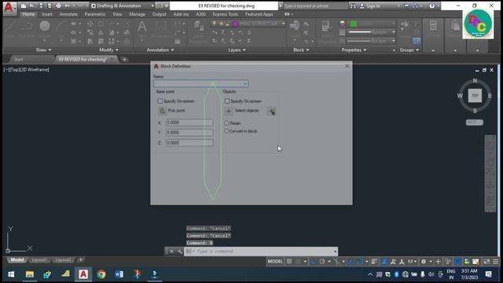Open the Parametric ribbon tab
The image size is (503, 283).
pyautogui.click(x=95, y=14)
